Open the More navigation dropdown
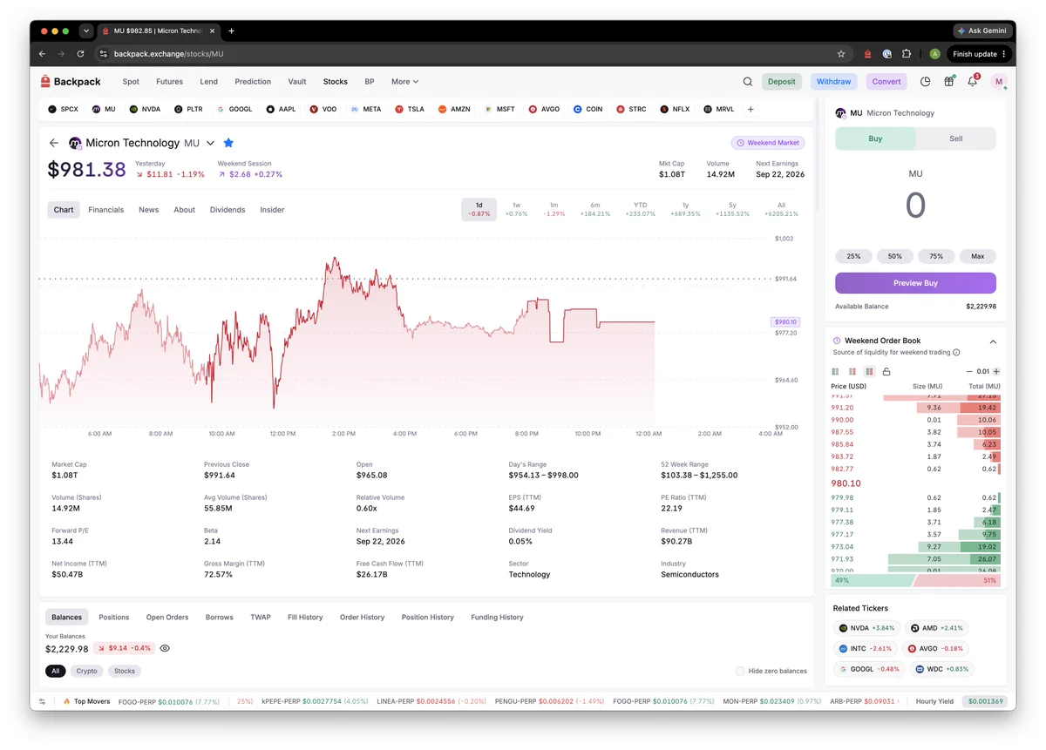This screenshot has height=750, width=1046. click(404, 82)
